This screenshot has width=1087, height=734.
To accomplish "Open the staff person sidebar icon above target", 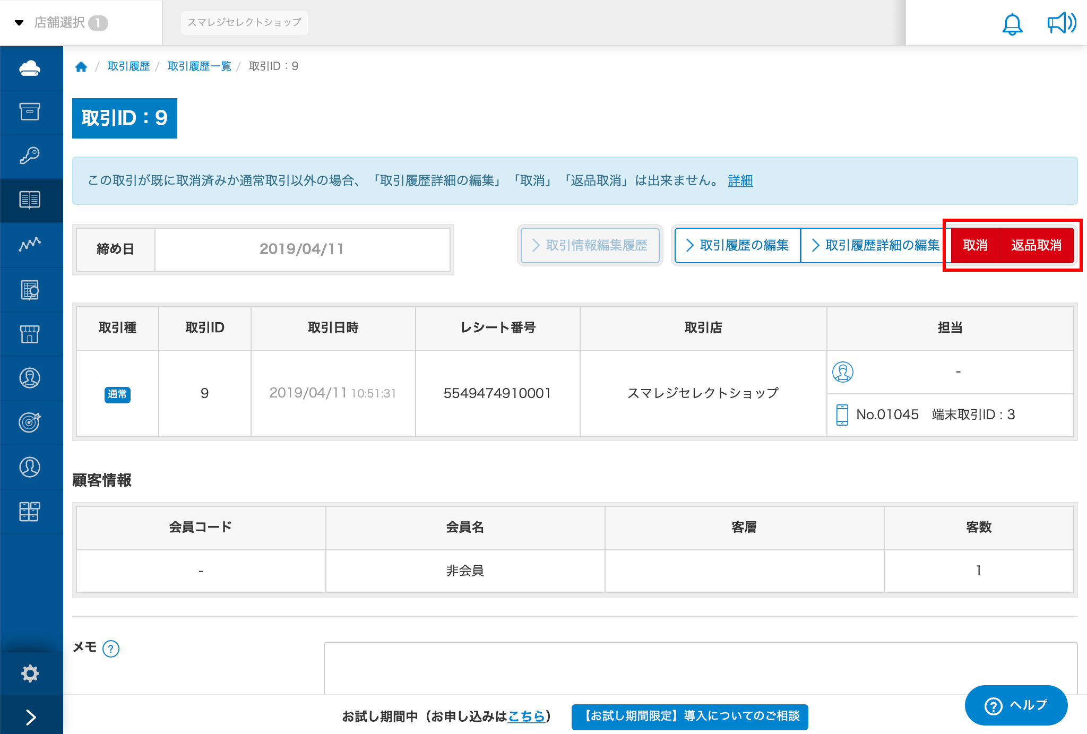I will click(30, 378).
